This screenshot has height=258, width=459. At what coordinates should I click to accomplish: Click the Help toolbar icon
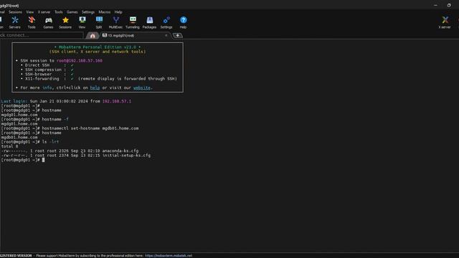(x=184, y=22)
